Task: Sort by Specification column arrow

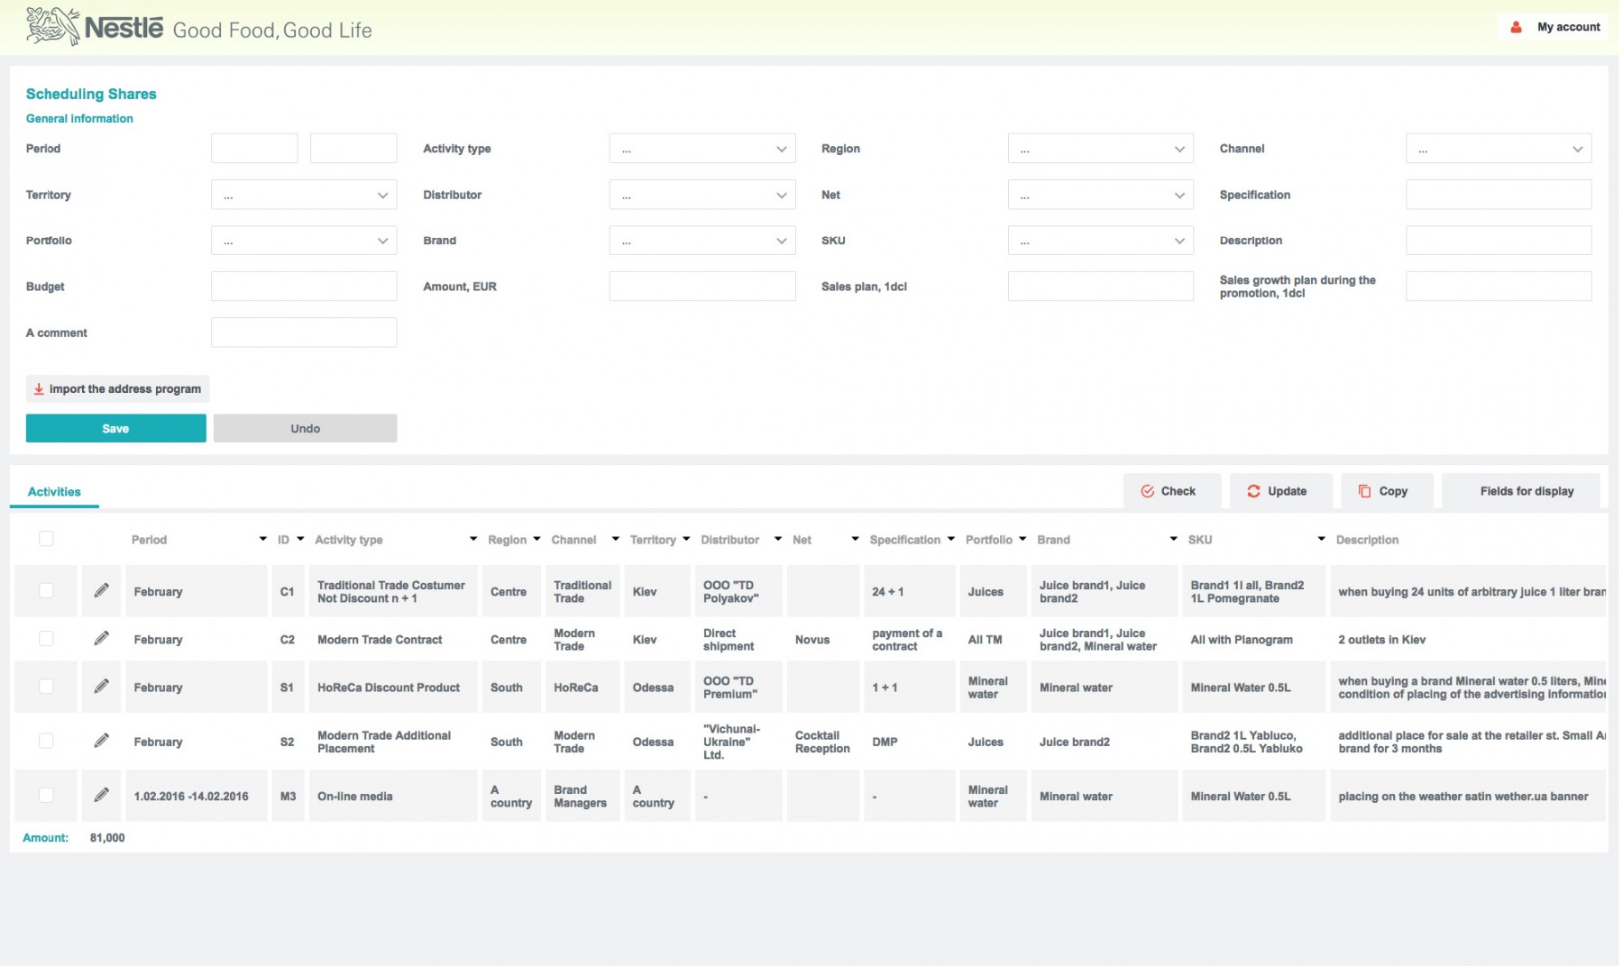Action: [951, 539]
